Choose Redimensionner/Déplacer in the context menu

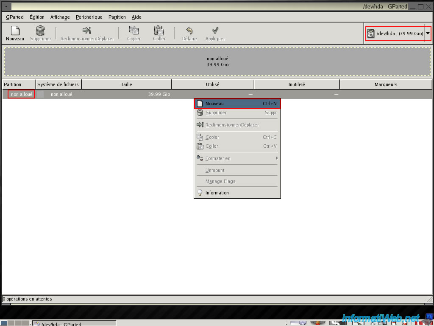[x=237, y=125]
